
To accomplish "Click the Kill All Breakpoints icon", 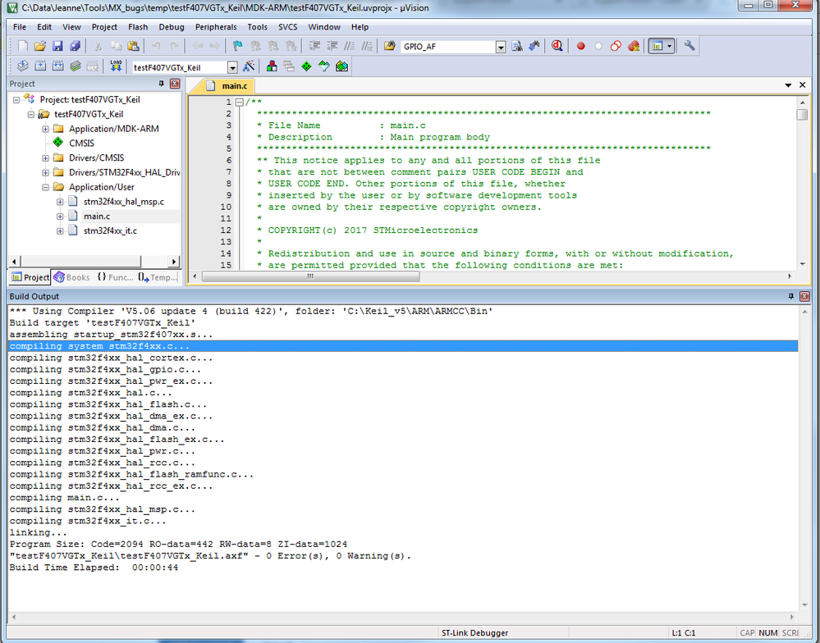I will coord(634,46).
